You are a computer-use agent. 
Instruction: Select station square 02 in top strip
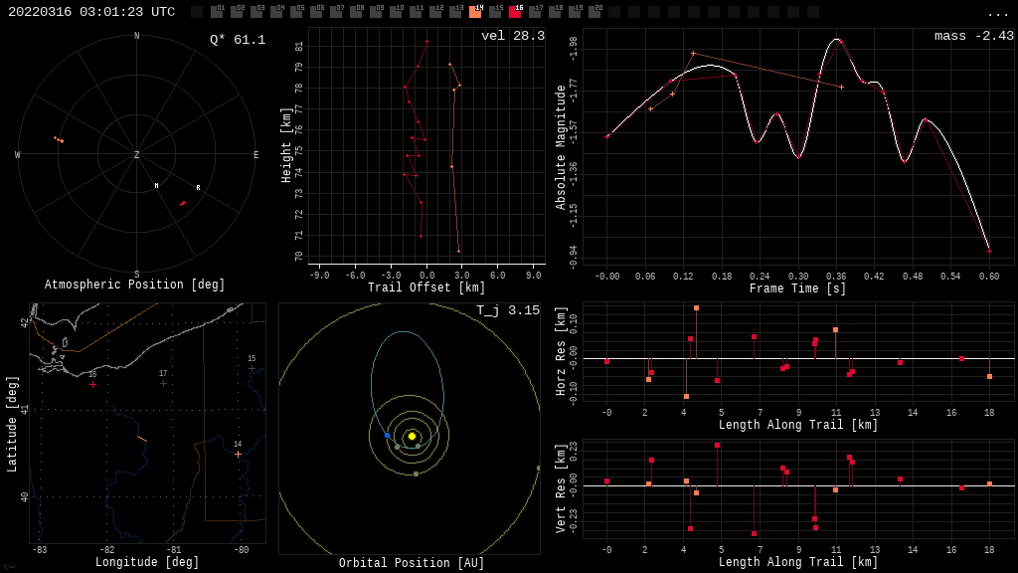coord(237,12)
